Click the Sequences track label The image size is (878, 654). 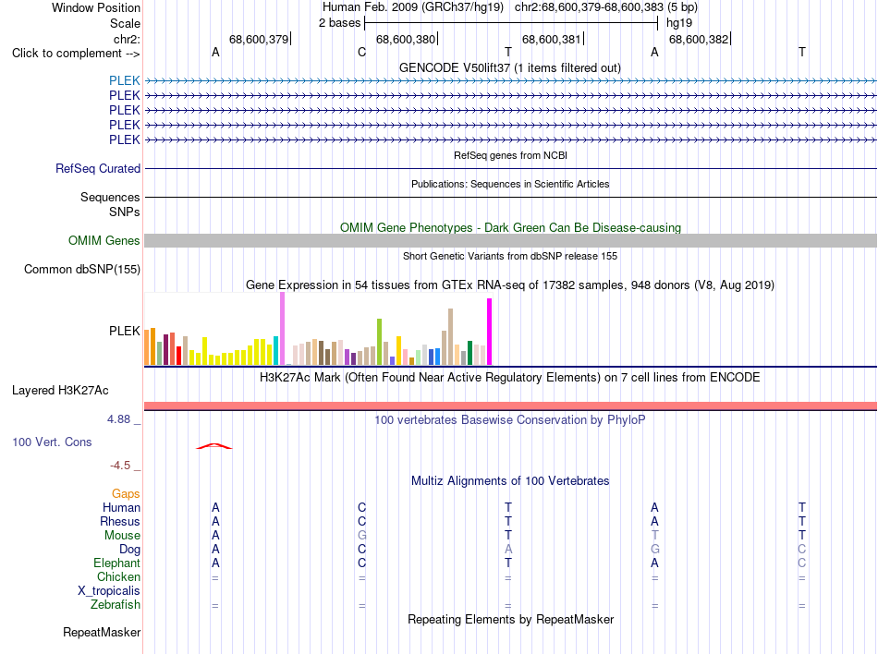(x=110, y=197)
